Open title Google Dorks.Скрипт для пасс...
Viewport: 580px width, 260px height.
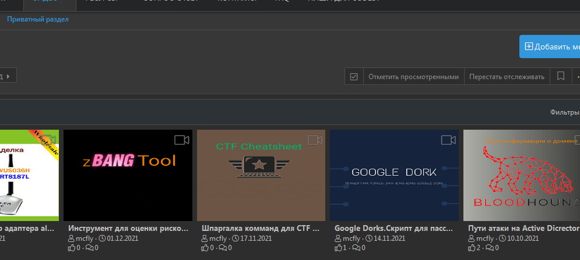393,228
